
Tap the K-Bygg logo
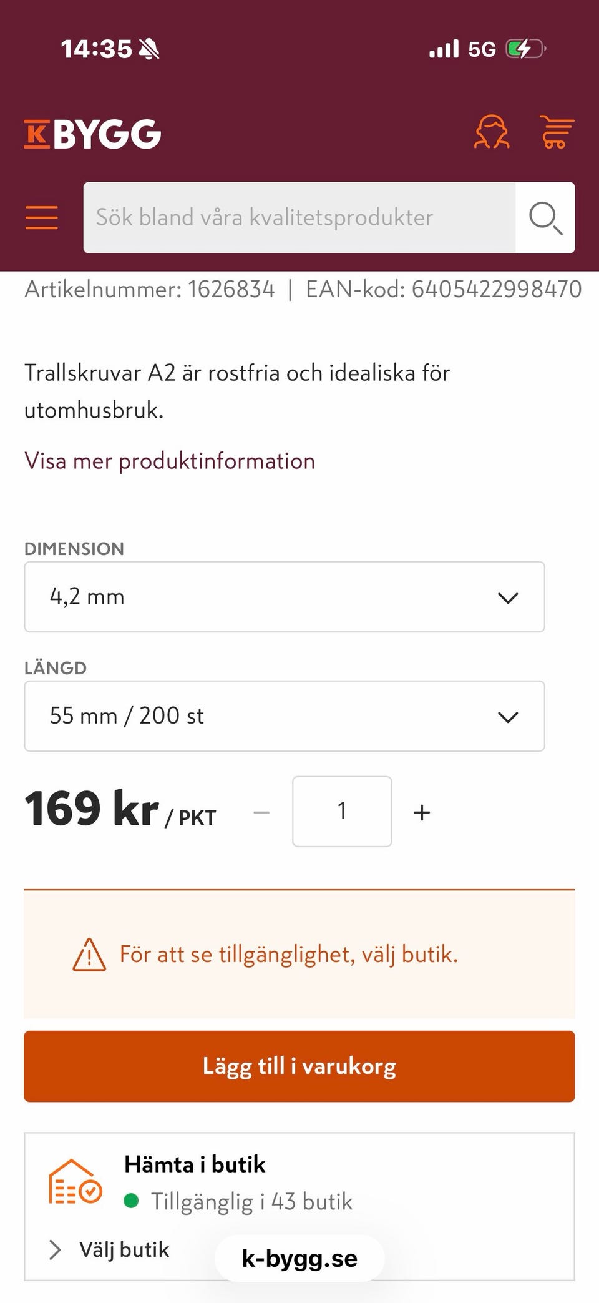click(x=92, y=134)
